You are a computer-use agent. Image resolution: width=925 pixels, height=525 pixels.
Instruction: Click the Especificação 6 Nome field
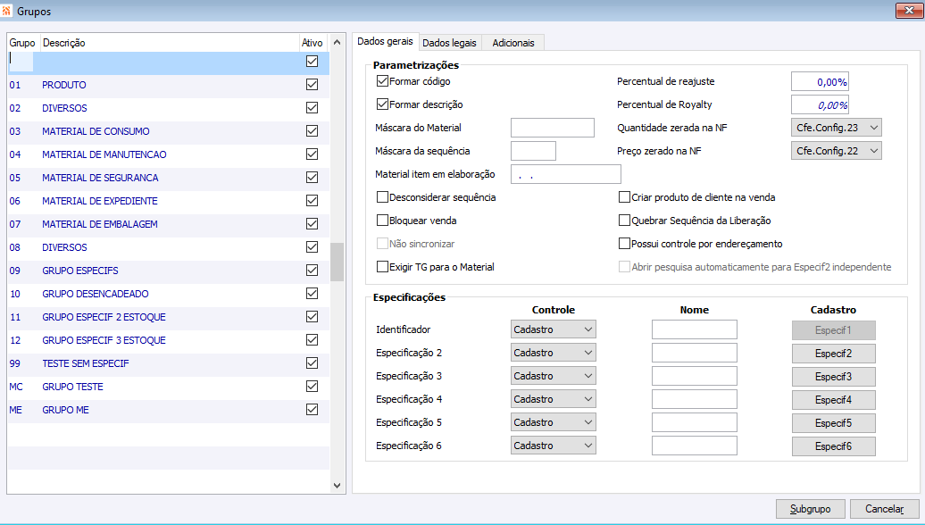[x=695, y=446]
